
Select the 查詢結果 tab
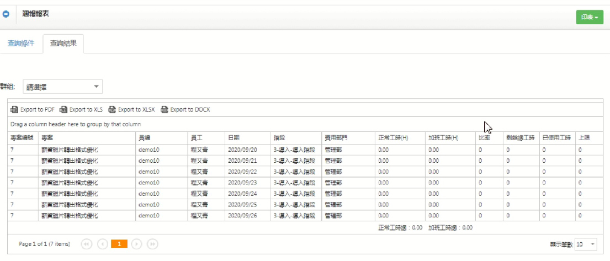63,43
